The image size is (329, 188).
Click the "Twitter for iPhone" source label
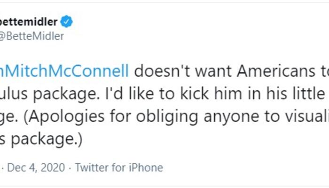(x=119, y=167)
